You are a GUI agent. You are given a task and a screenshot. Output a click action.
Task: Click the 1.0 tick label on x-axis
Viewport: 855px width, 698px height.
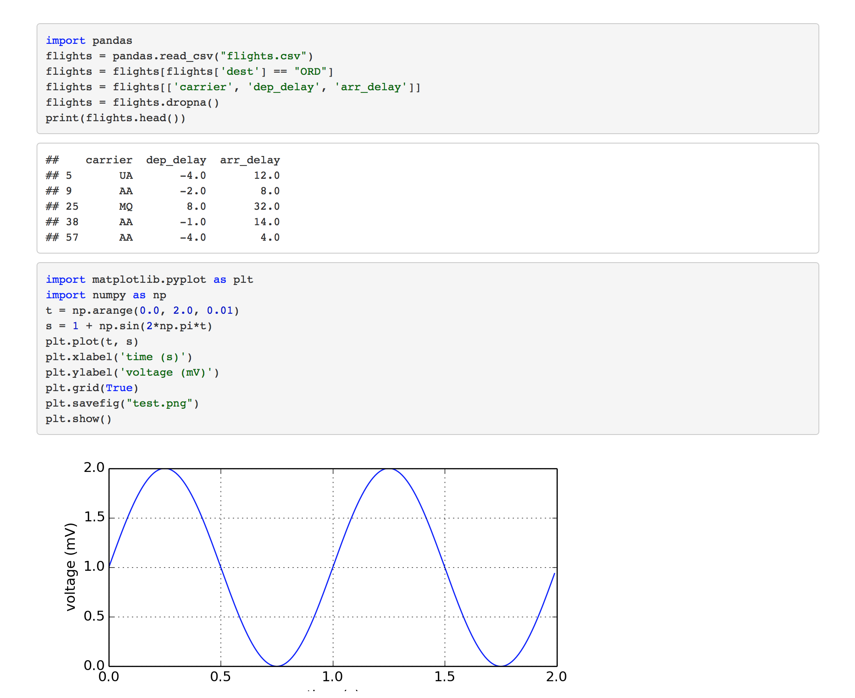332,677
